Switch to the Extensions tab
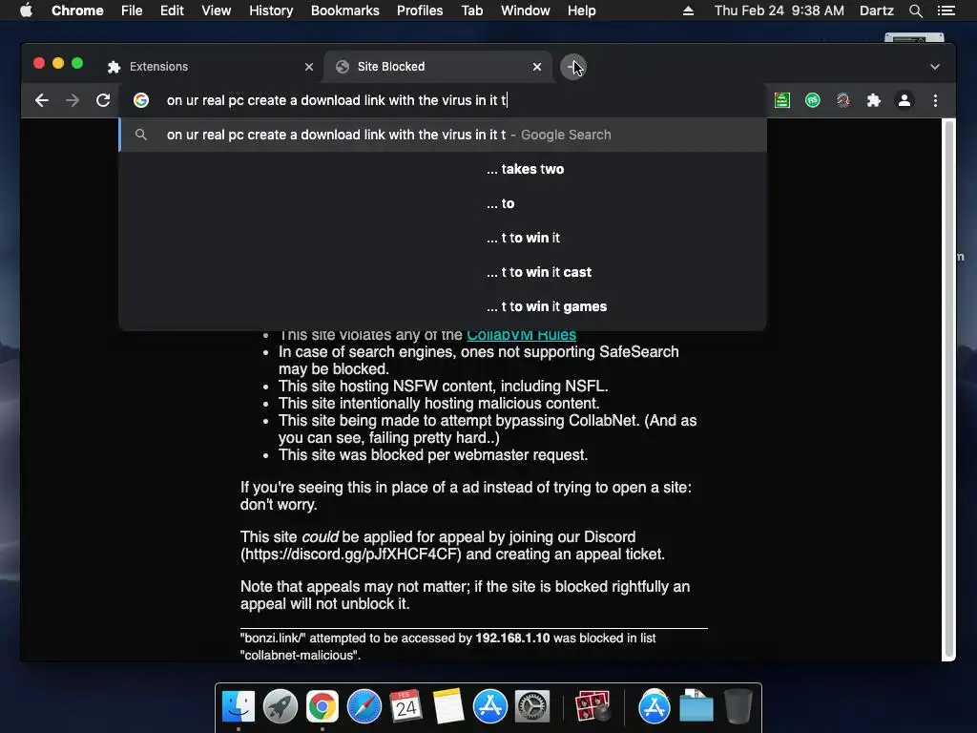The width and height of the screenshot is (977, 733). point(211,67)
